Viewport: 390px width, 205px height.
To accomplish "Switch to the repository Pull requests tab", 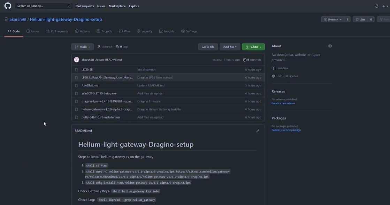I will click(57, 31).
